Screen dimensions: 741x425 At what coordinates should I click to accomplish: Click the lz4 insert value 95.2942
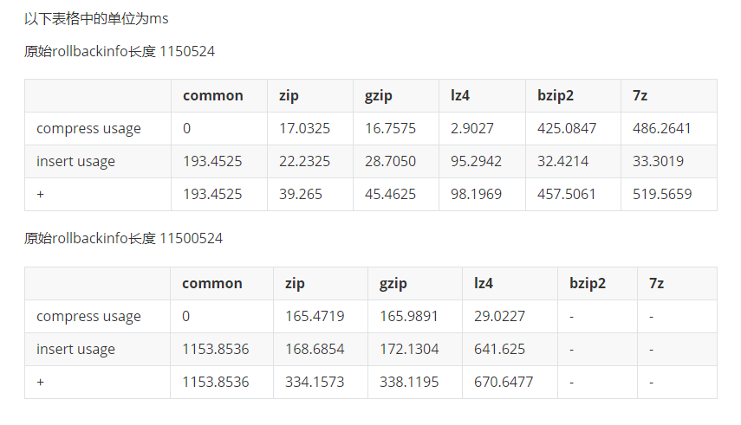pyautogui.click(x=476, y=162)
